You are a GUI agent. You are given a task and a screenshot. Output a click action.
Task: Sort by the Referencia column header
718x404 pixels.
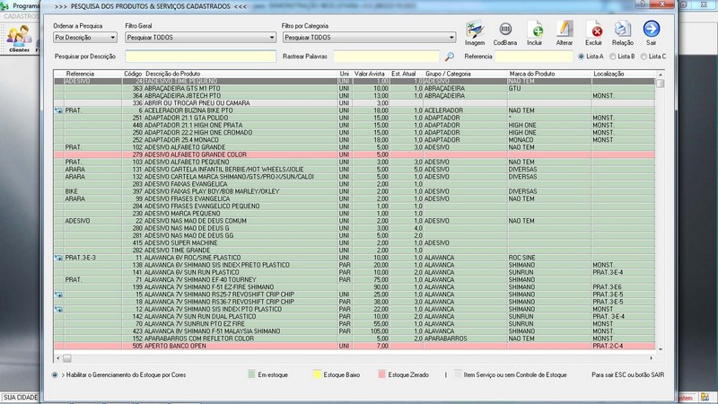[80, 74]
